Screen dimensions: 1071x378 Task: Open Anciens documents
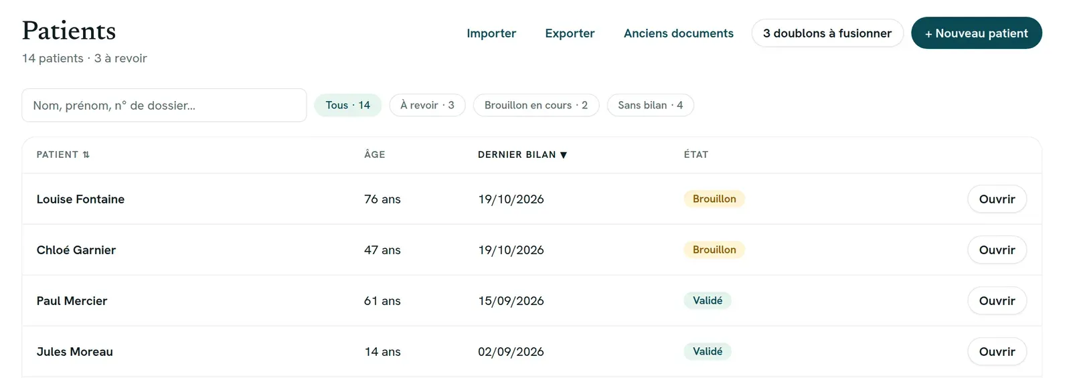[x=679, y=33]
